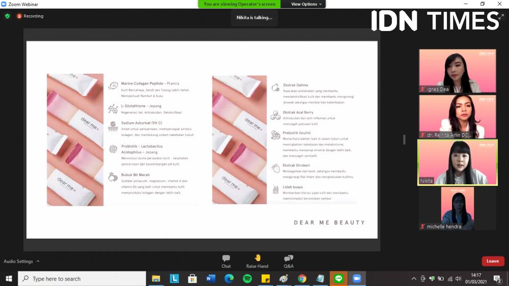This screenshot has height=286, width=509.
Task: Raise hand in the webinar
Action: coord(257,262)
